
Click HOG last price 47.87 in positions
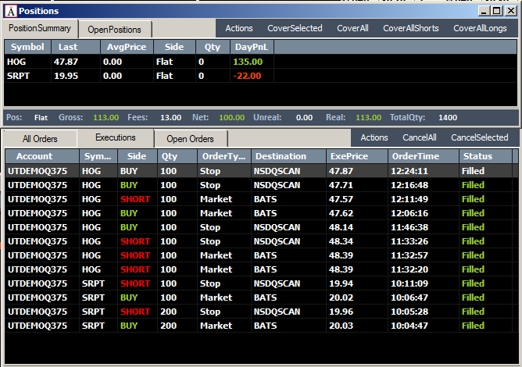[x=66, y=62]
